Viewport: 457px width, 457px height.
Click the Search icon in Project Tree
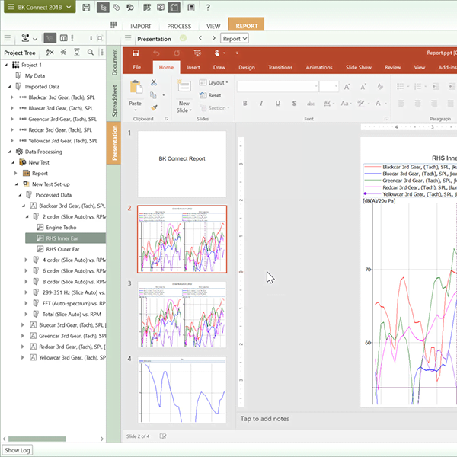(90, 53)
